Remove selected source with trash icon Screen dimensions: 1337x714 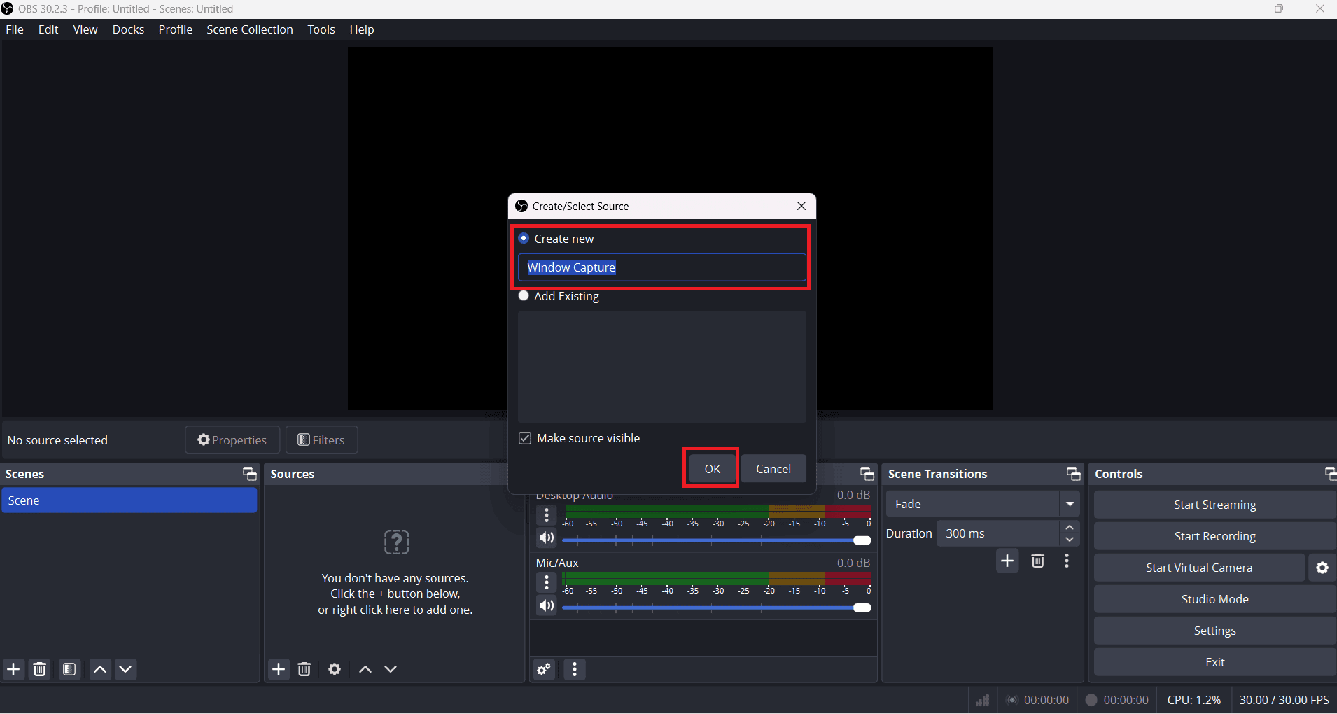click(x=304, y=669)
